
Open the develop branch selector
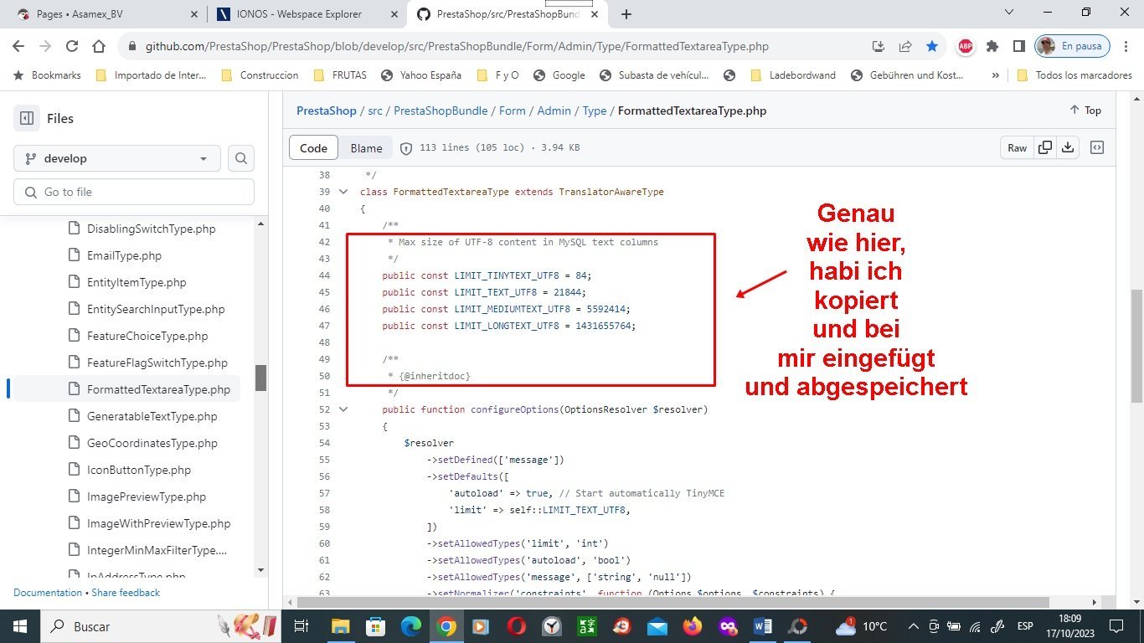(117, 158)
